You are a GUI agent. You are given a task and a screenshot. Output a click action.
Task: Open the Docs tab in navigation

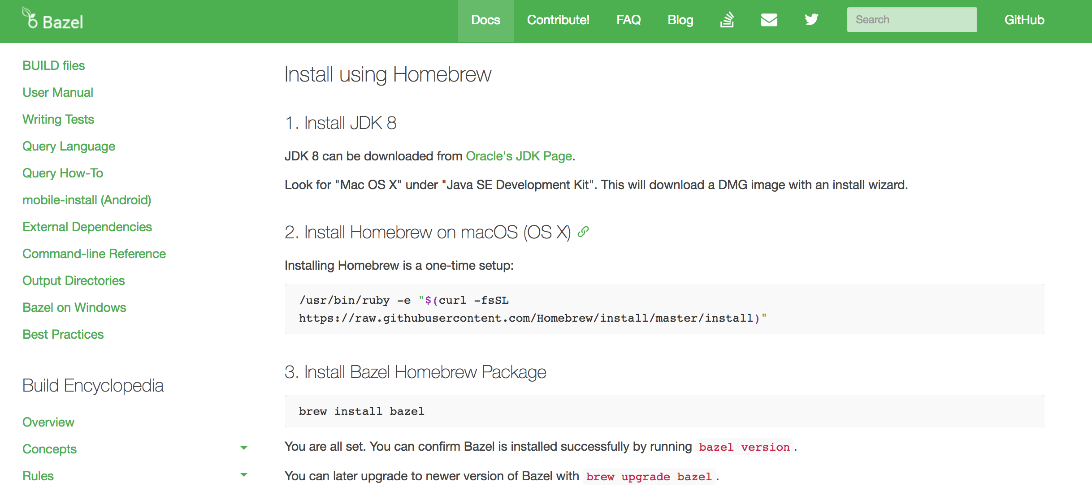[x=485, y=20]
